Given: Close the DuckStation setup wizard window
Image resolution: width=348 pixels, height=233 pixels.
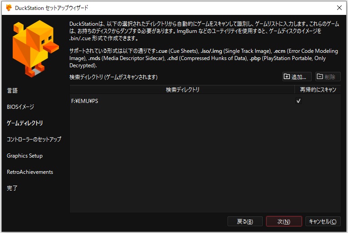Looking at the screenshot, I should coord(339,8).
